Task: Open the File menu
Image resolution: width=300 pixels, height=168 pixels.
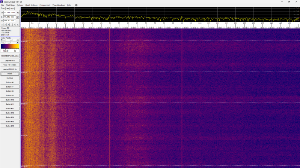Action: coord(3,5)
